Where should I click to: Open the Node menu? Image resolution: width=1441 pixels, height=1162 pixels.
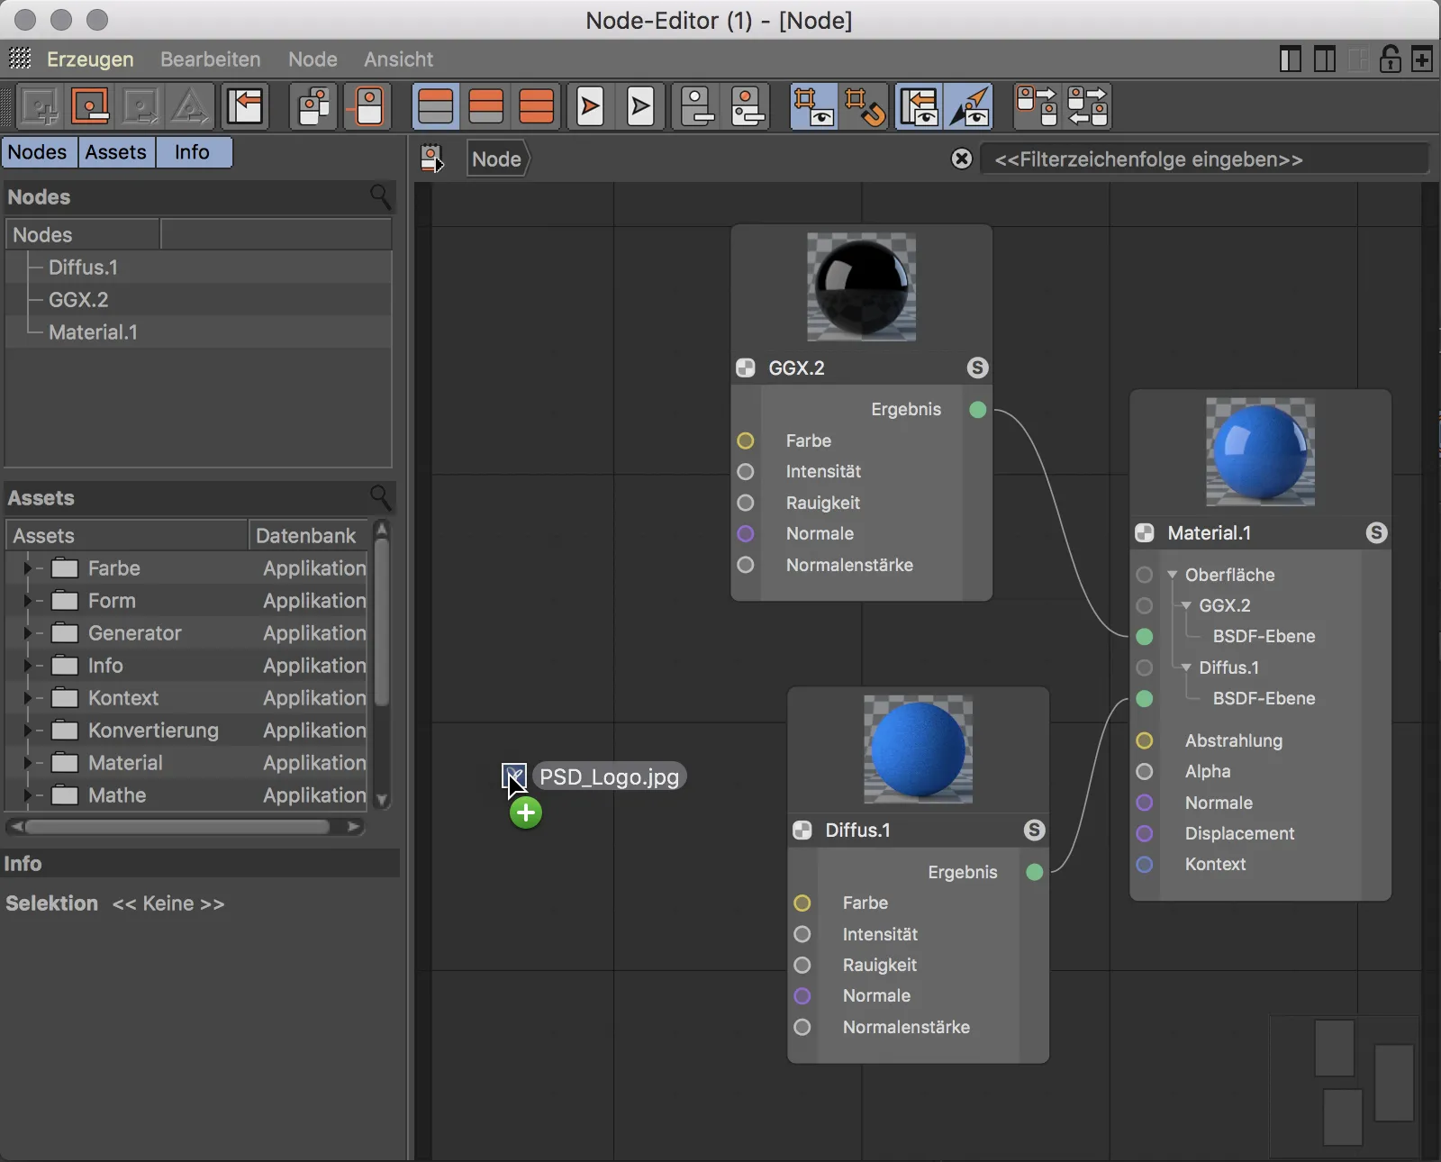tap(313, 59)
